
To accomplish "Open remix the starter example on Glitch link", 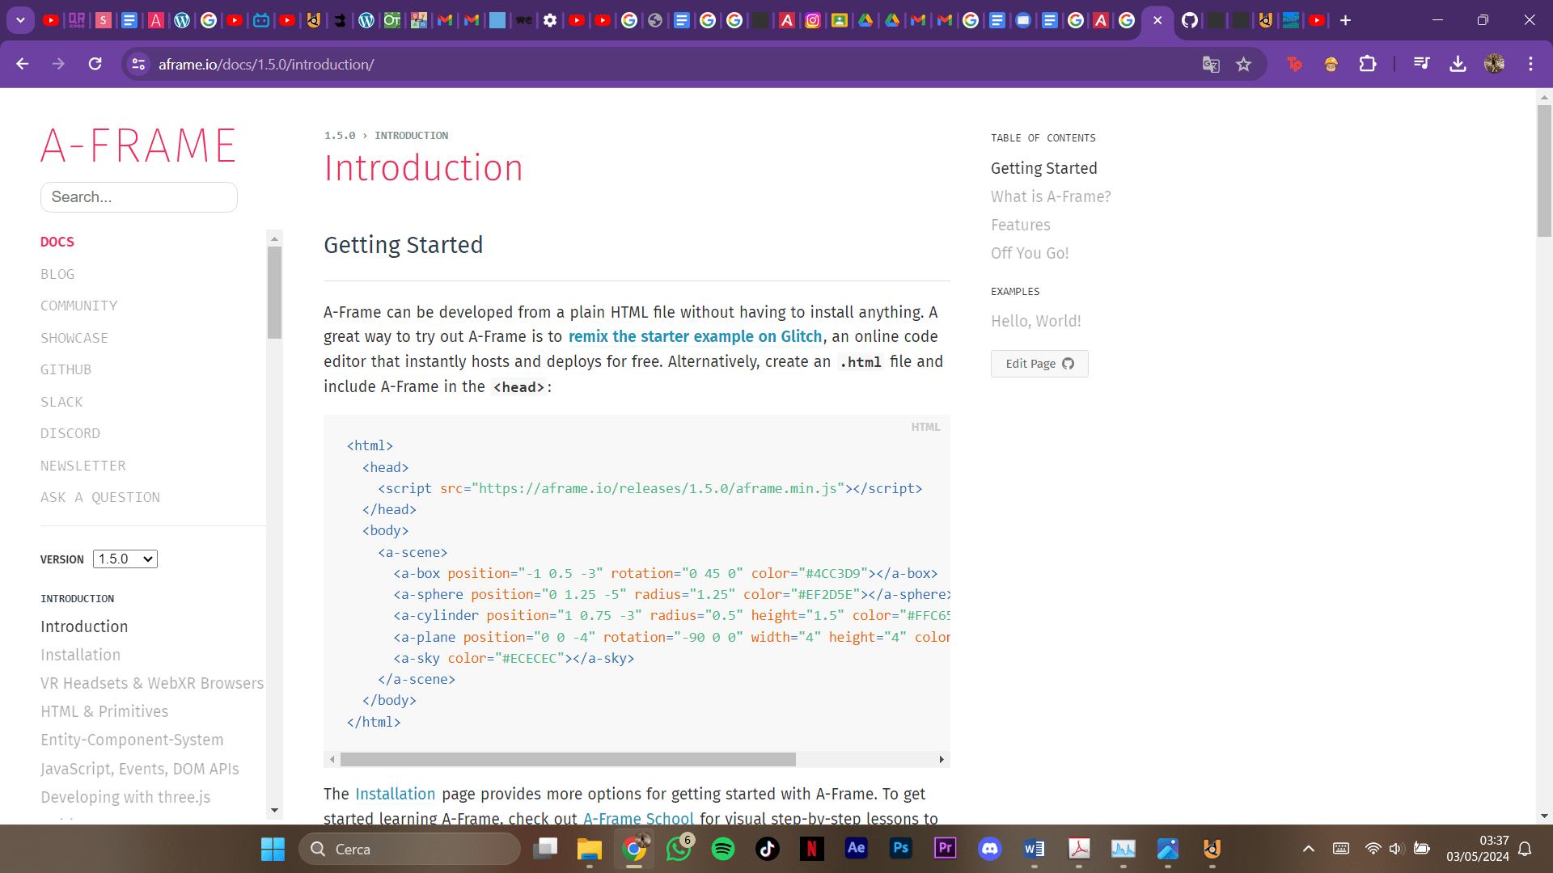I will click(x=695, y=336).
